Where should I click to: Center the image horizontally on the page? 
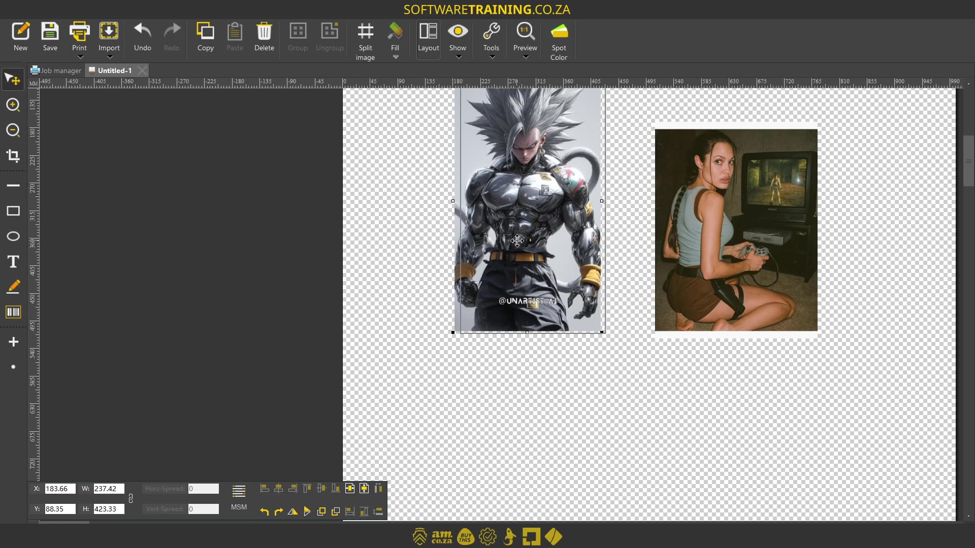click(350, 489)
